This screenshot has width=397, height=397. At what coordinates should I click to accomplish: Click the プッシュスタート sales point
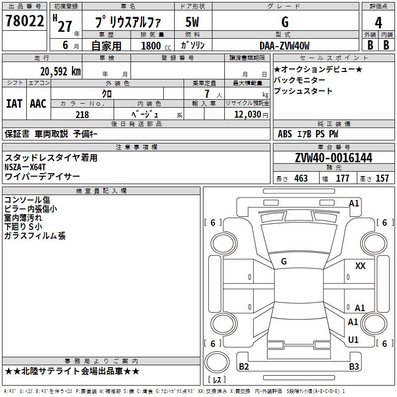coord(303,91)
